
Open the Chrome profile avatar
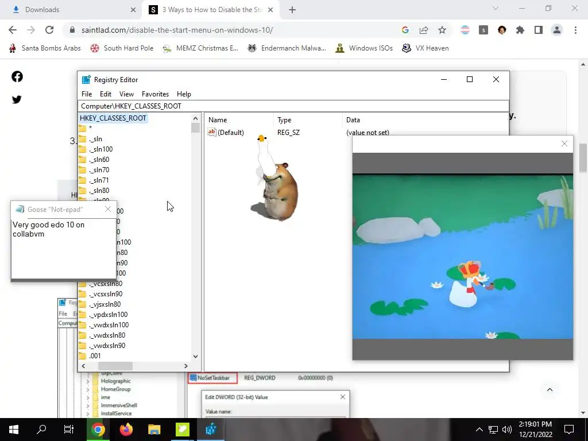(x=557, y=30)
